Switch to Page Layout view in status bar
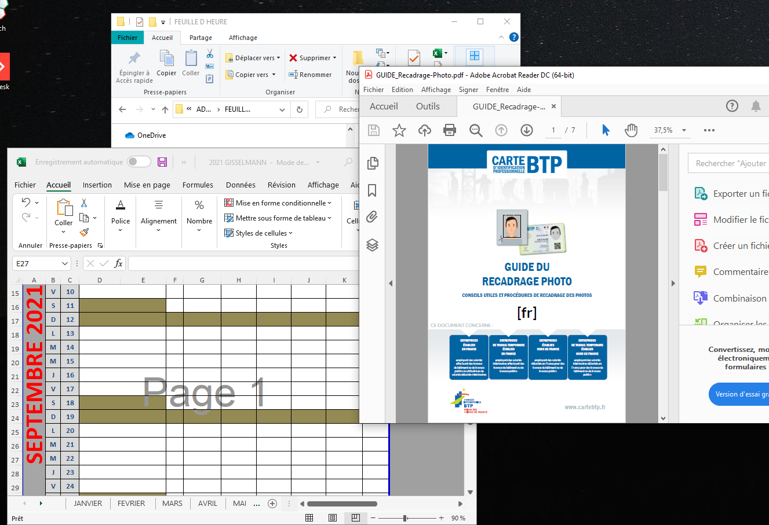The width and height of the screenshot is (769, 525). [x=333, y=518]
